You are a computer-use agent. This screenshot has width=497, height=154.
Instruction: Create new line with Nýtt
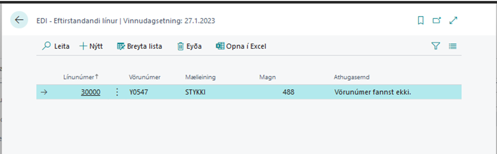[x=91, y=46]
